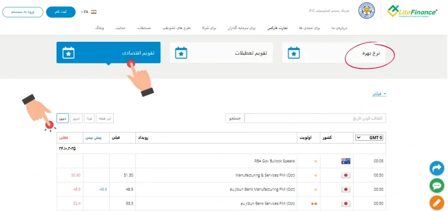Image resolution: width=448 pixels, height=211 pixels.
Task: Click Japan flag in Jibun Bank Services PMI row
Action: click(346, 203)
